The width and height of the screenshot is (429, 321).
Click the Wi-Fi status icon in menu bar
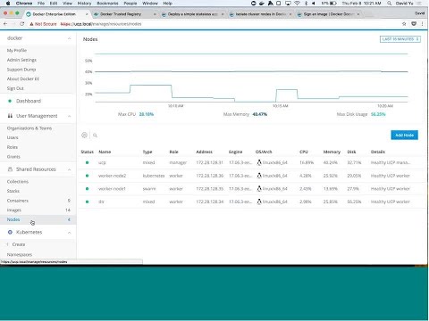tap(297, 4)
